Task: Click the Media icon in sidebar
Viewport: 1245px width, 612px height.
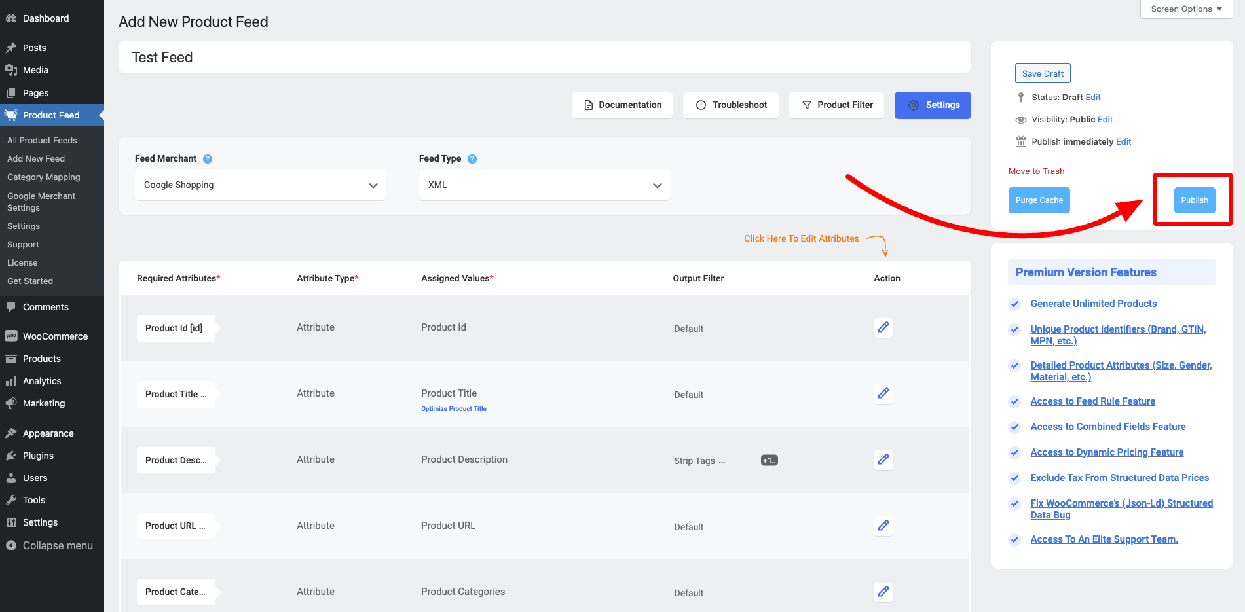Action: 11,70
